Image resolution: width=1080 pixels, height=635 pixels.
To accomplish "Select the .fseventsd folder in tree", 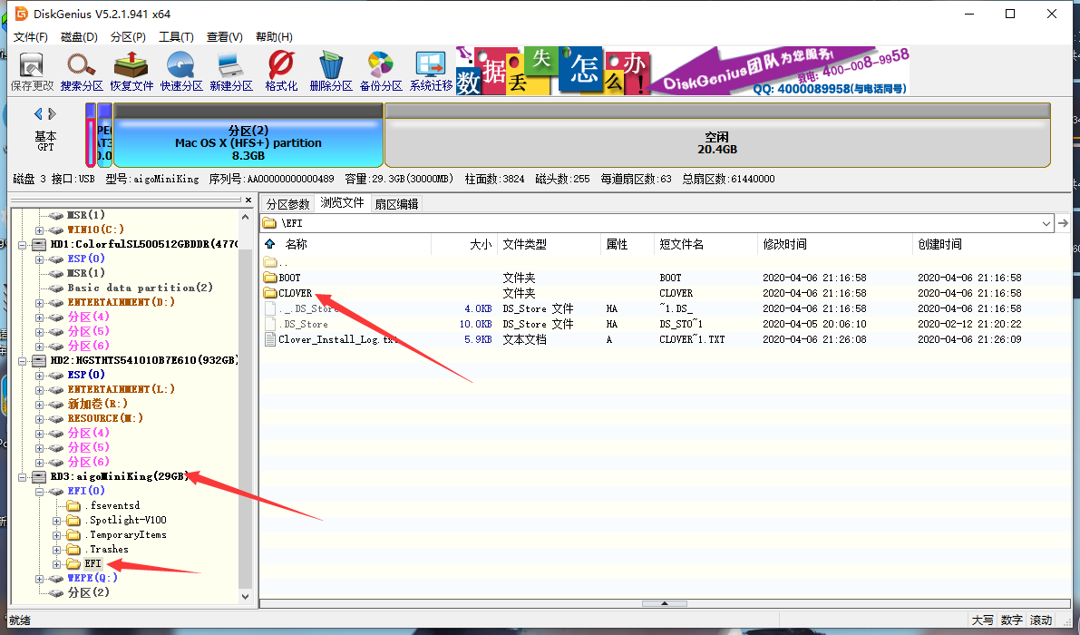I will (x=114, y=505).
